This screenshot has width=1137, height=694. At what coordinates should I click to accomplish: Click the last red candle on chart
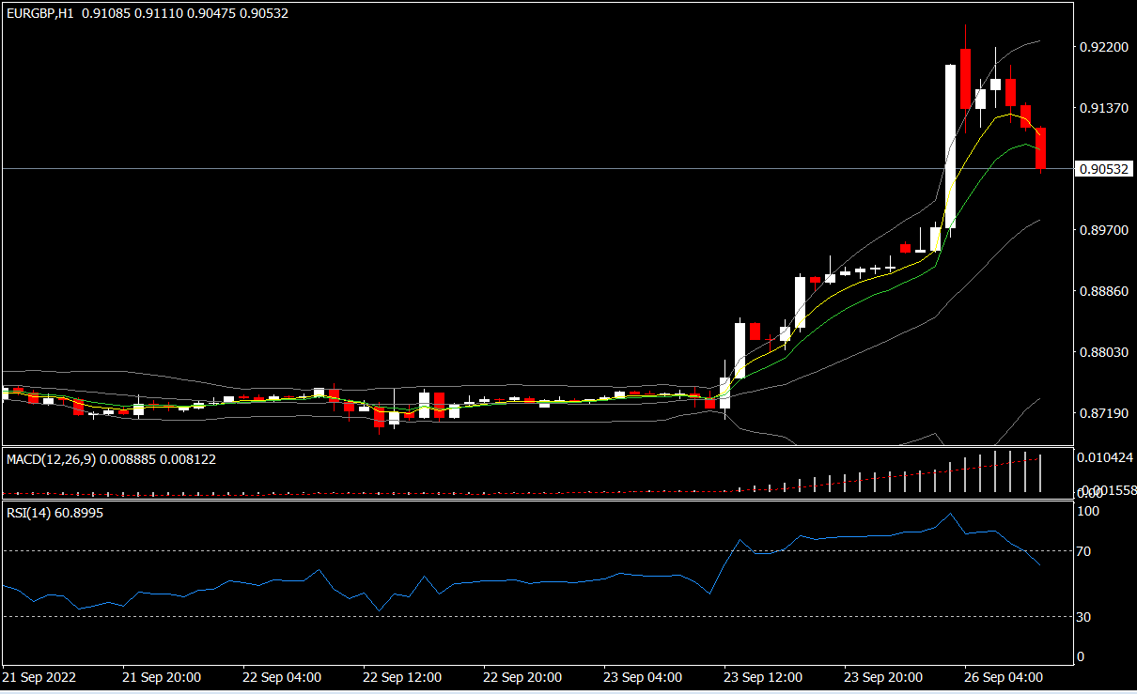point(1041,148)
